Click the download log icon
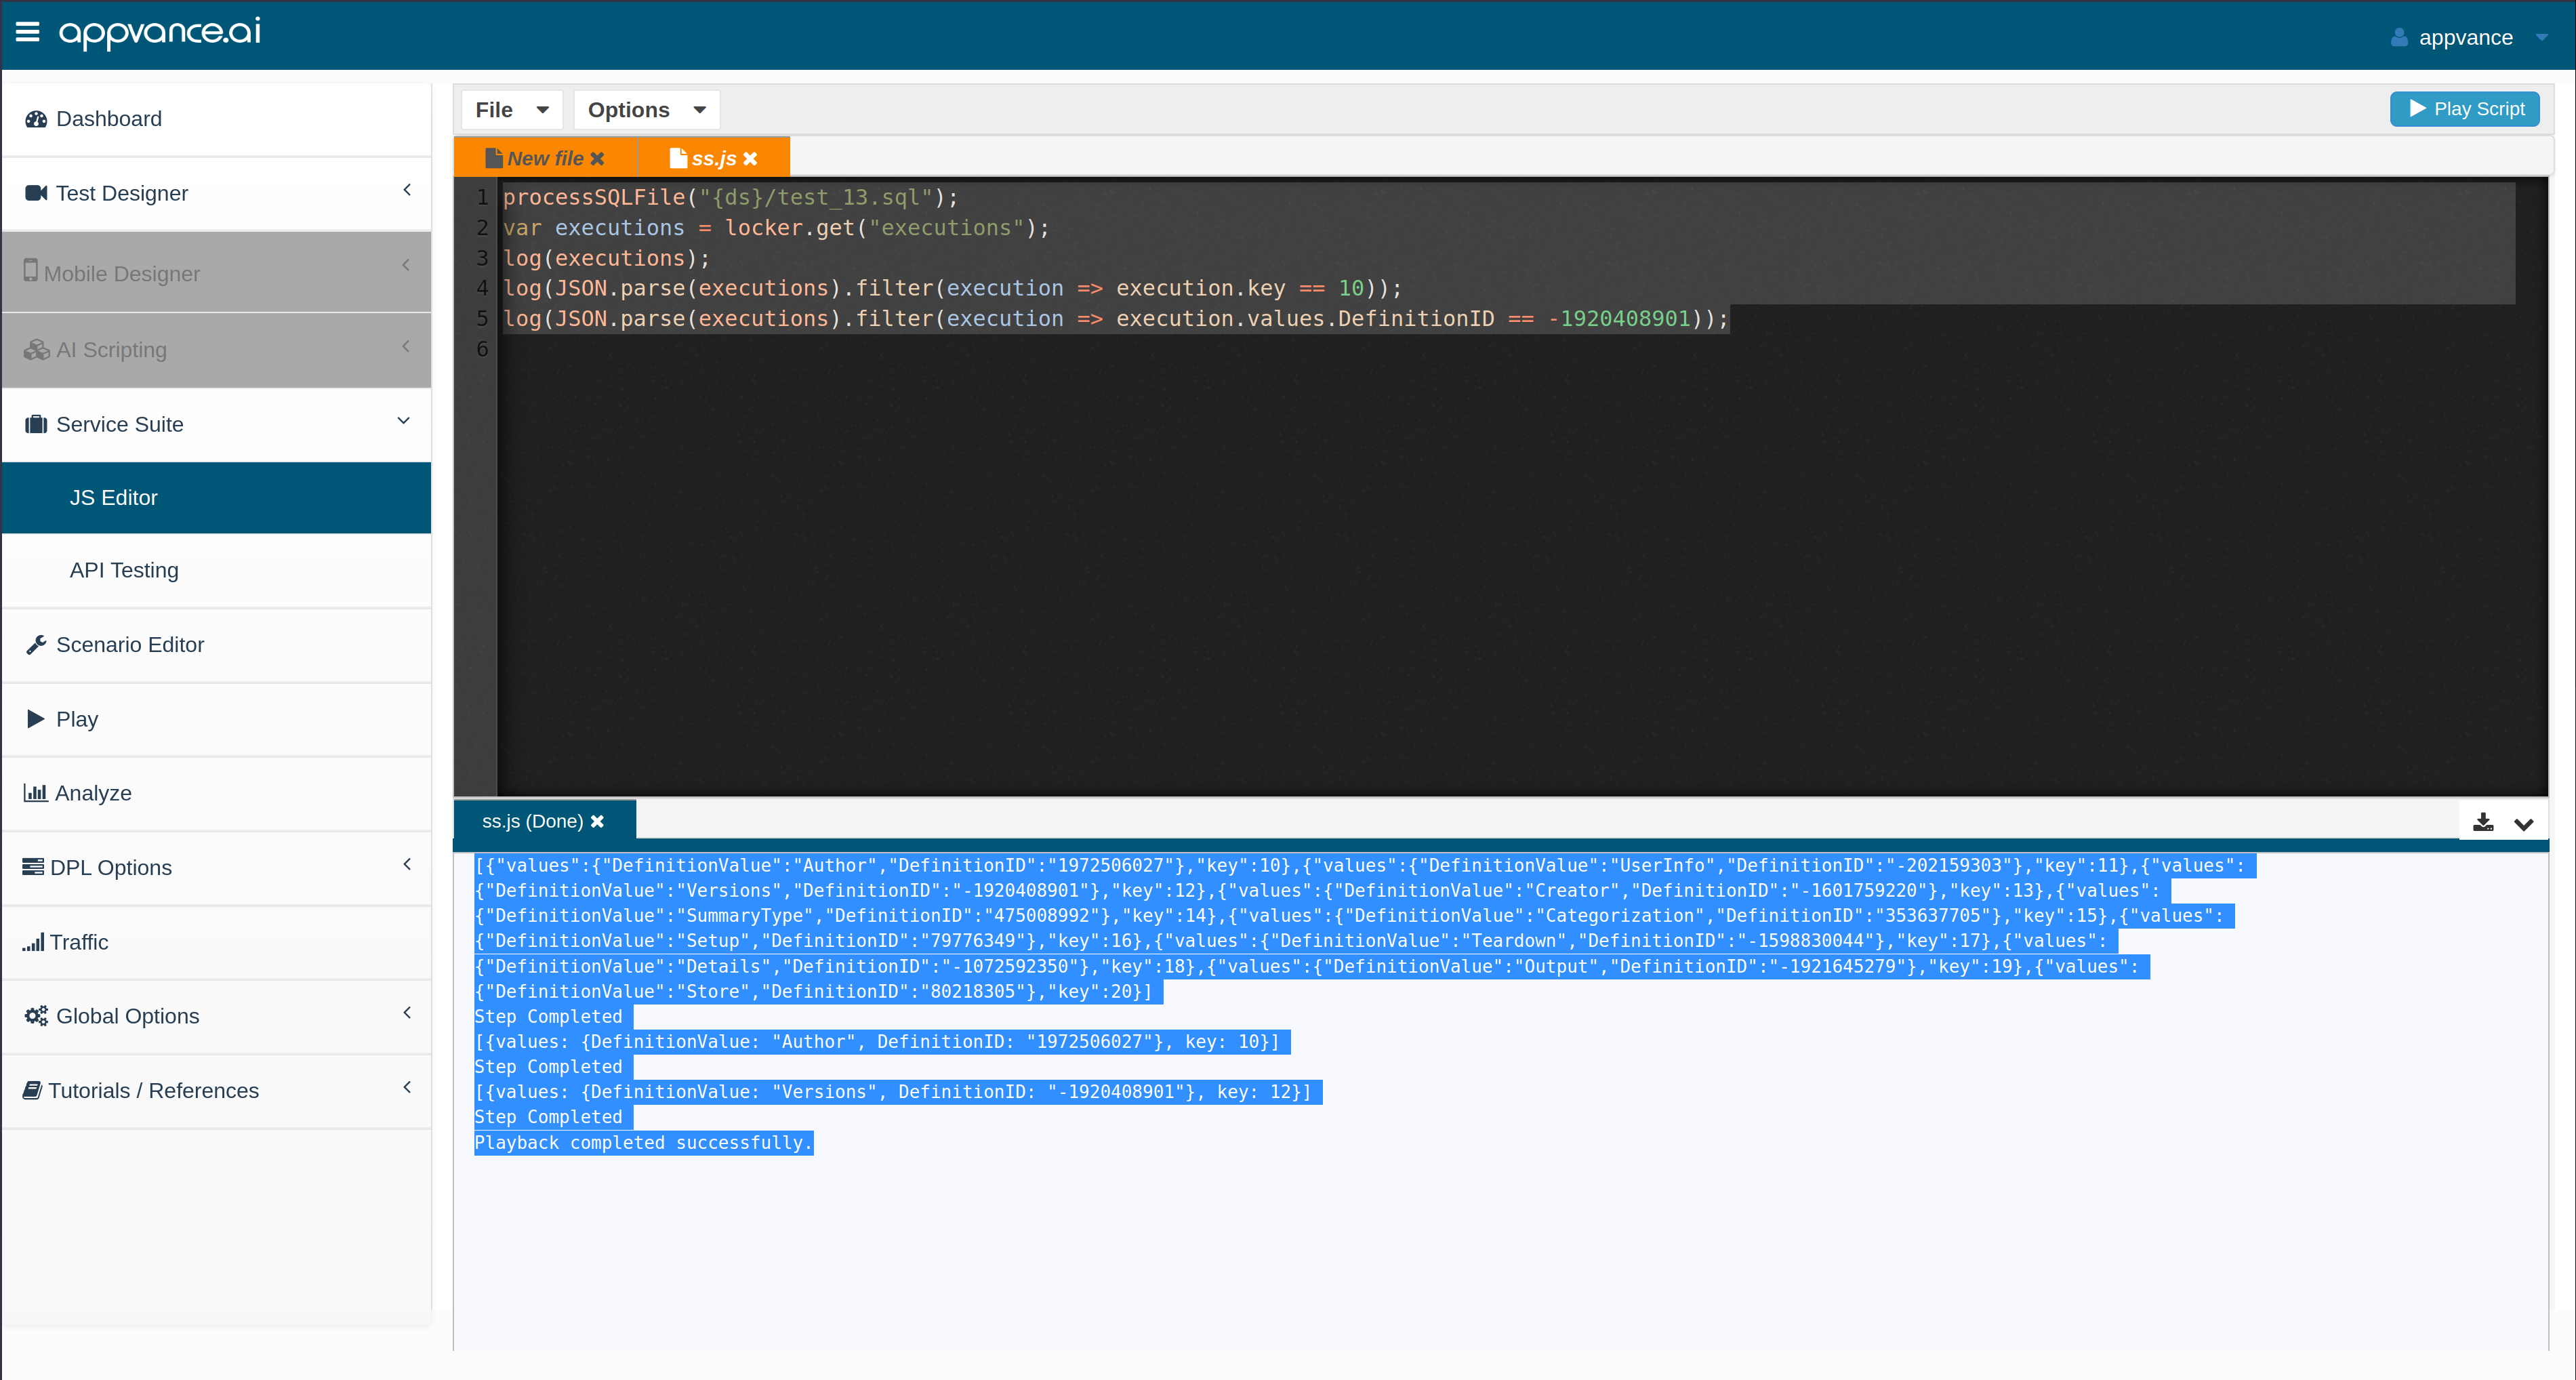The height and width of the screenshot is (1380, 2576). click(x=2483, y=823)
